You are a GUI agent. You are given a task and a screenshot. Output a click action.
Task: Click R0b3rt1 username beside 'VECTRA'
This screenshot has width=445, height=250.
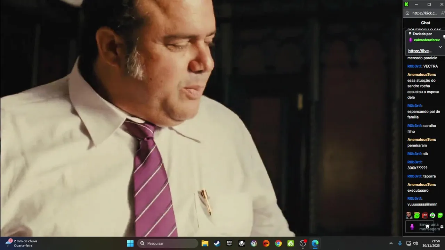coord(414,66)
